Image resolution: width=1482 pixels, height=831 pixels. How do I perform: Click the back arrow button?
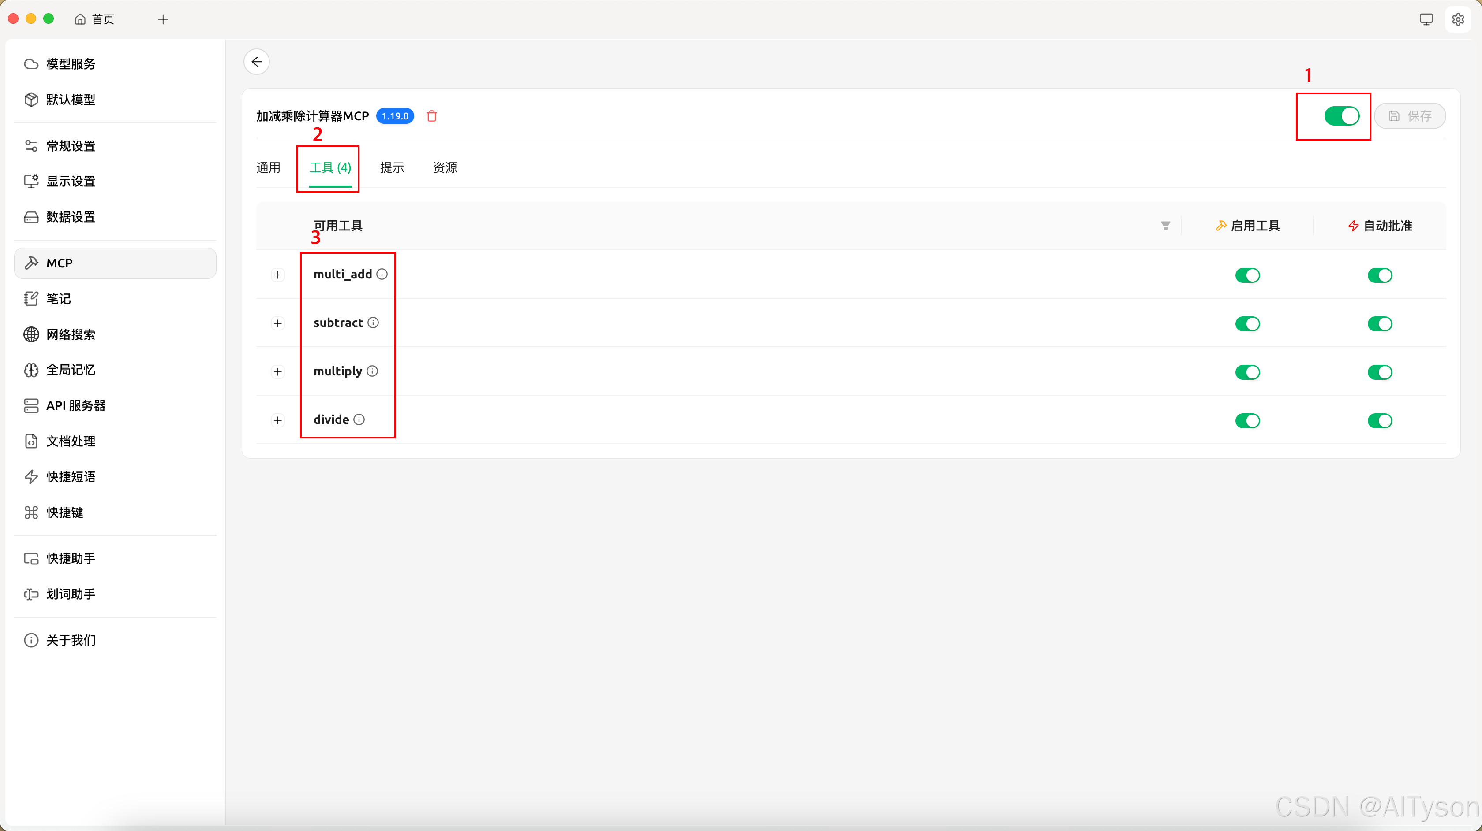point(257,62)
